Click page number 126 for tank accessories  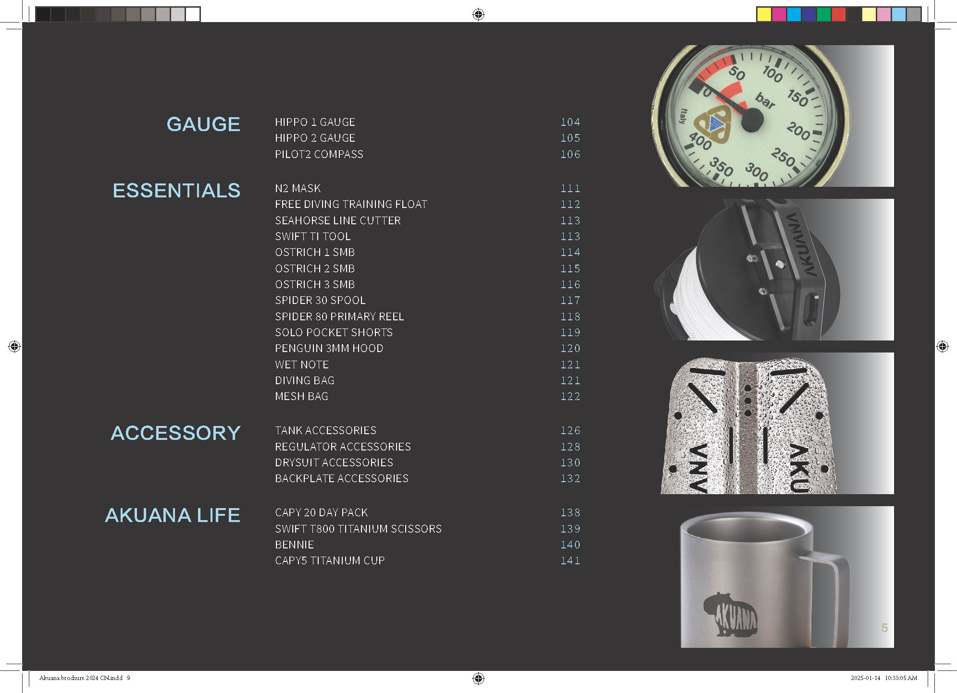571,430
